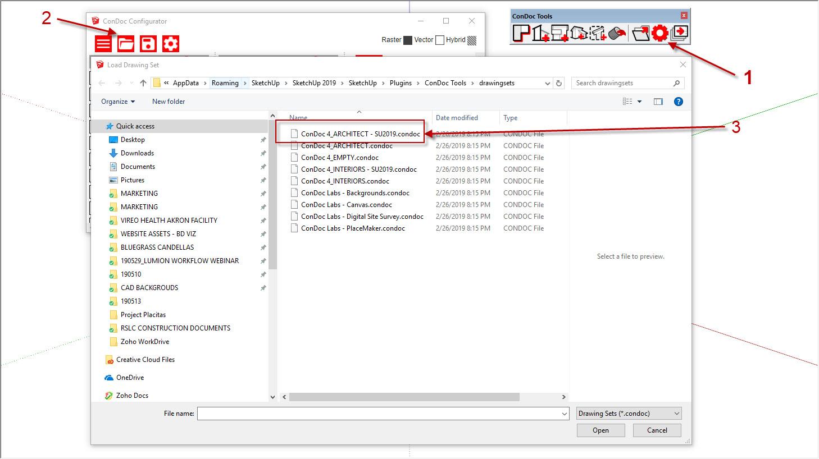This screenshot has height=459, width=819.
Task: Toggle the preview pane button
Action: tap(658, 102)
